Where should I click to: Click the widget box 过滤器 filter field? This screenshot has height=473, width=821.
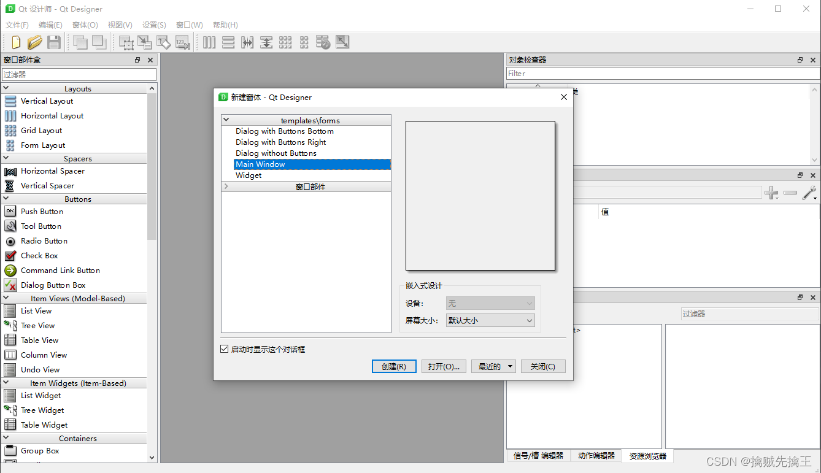[79, 74]
